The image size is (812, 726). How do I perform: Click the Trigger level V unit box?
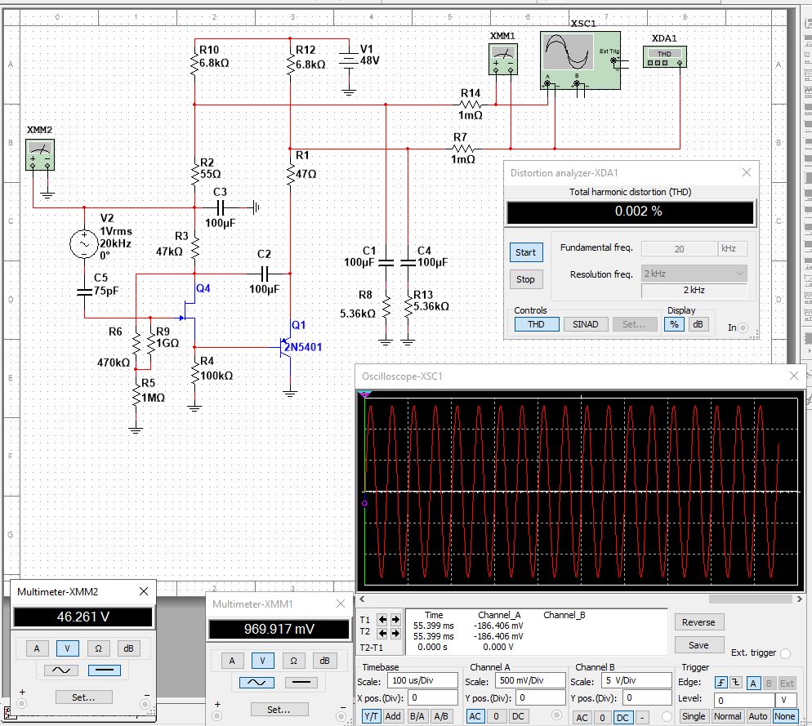785,700
